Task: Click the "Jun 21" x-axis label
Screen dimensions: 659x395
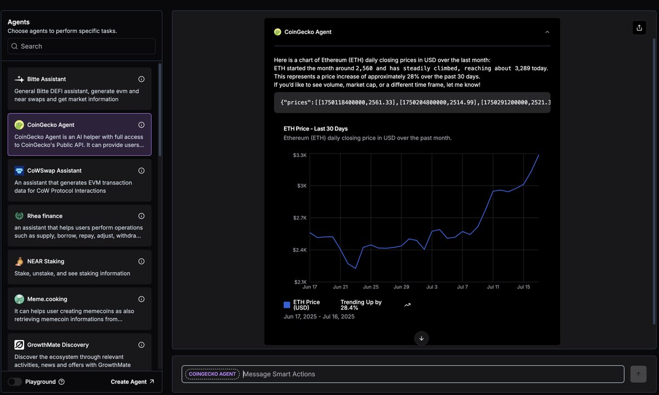Action: coord(340,287)
